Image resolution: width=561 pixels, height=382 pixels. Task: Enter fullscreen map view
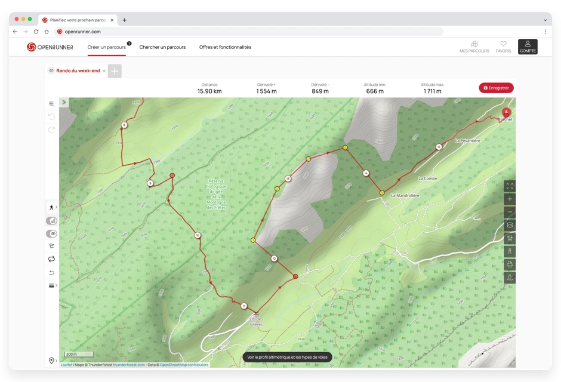click(510, 186)
